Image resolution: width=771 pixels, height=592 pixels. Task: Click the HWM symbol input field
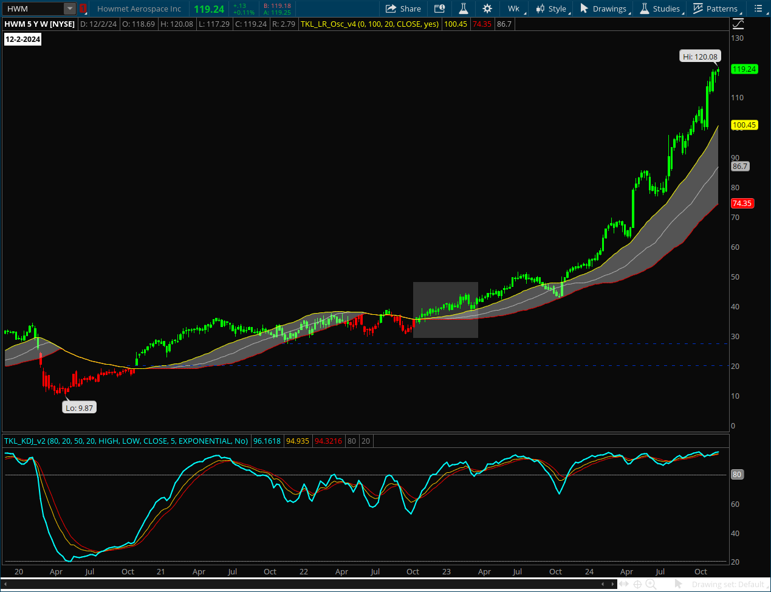(34, 9)
